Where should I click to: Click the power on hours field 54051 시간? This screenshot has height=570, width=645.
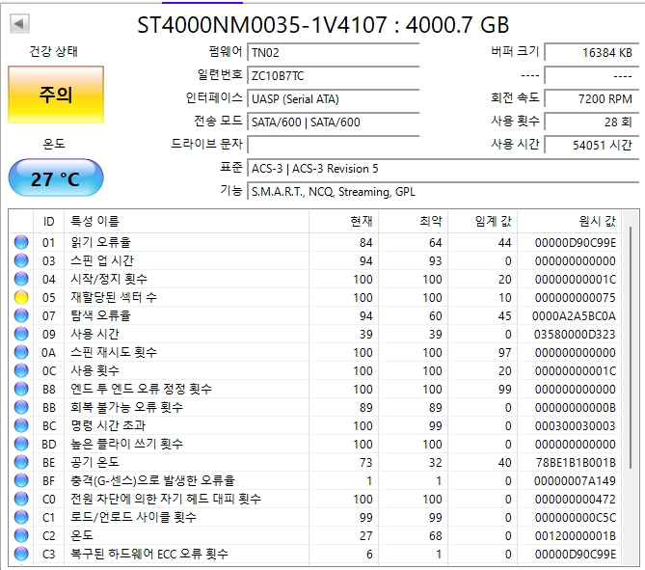pyautogui.click(x=592, y=145)
